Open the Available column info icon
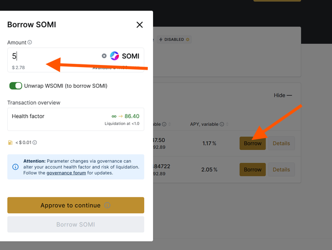Screen dimensions: 332x250 (x=164, y=124)
